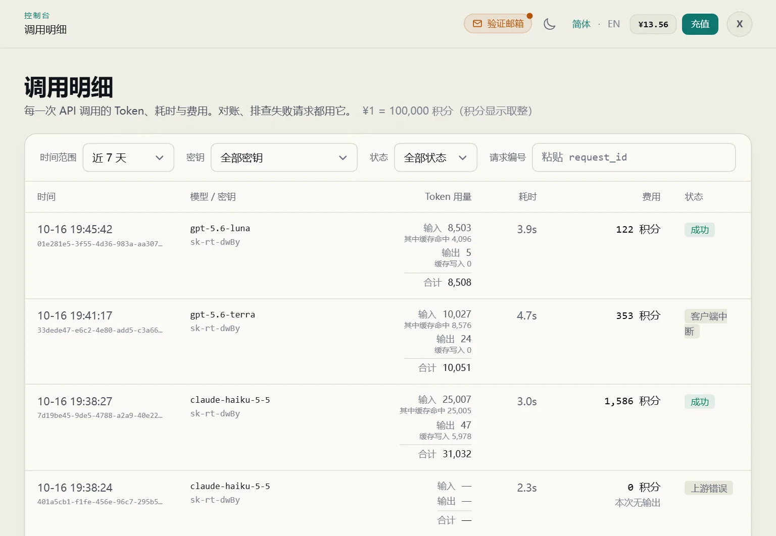Click the 上游错误 status badge
The width and height of the screenshot is (776, 536).
point(709,489)
